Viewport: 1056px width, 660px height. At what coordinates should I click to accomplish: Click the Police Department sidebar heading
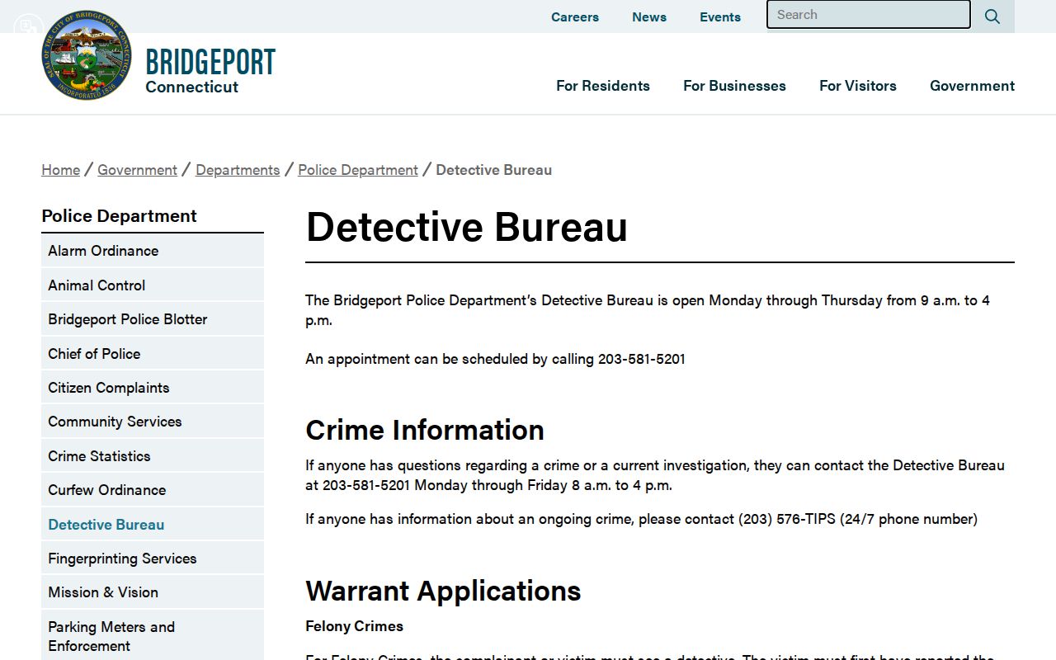tap(120, 216)
